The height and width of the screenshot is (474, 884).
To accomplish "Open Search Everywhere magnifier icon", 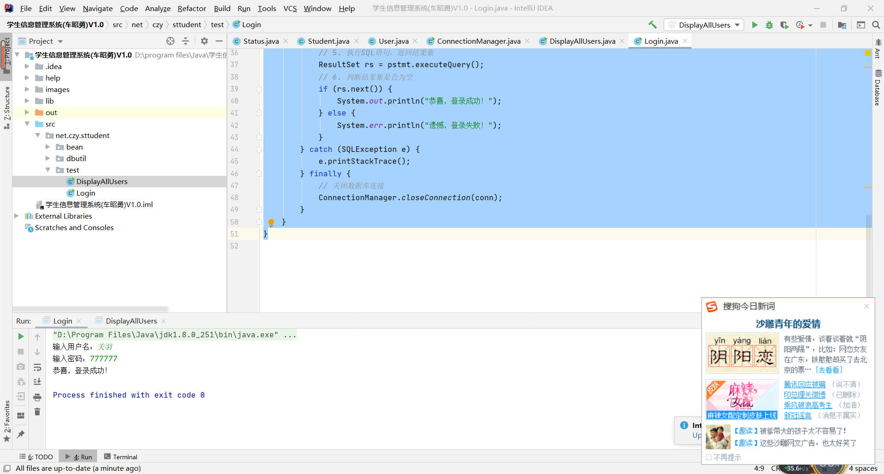I will pos(876,25).
